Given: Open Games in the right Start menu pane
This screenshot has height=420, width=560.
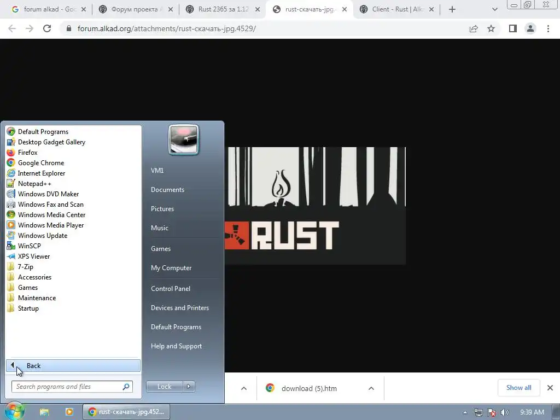Looking at the screenshot, I should [x=161, y=249].
